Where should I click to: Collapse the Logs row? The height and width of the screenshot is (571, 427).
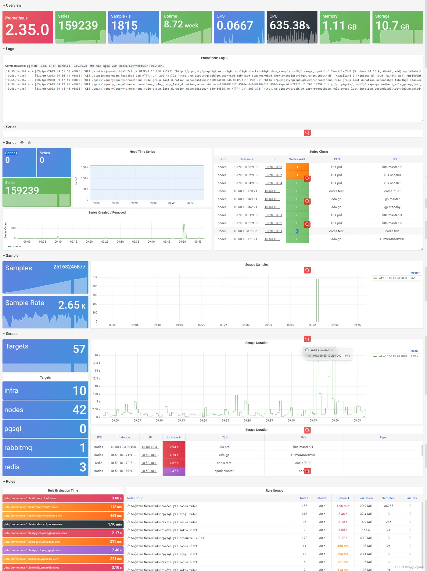point(9,49)
